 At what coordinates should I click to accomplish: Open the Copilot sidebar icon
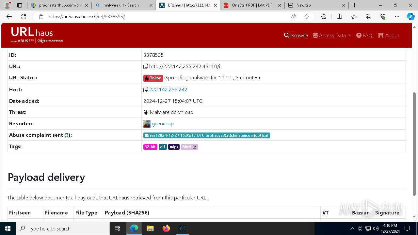click(410, 17)
